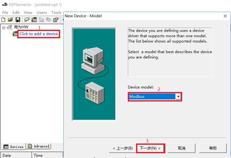
Task: Click the 'Click to add a device.' link
Action: click(x=39, y=34)
